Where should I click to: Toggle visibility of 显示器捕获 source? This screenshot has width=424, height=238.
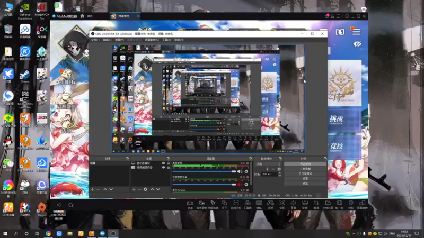[x=163, y=163]
